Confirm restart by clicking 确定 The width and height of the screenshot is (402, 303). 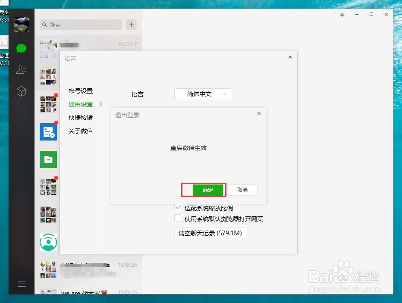[x=207, y=190]
